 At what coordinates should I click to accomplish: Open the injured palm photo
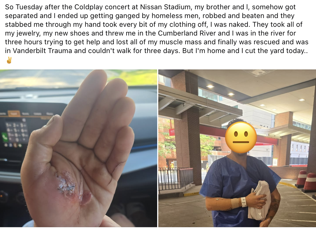coord(79,148)
